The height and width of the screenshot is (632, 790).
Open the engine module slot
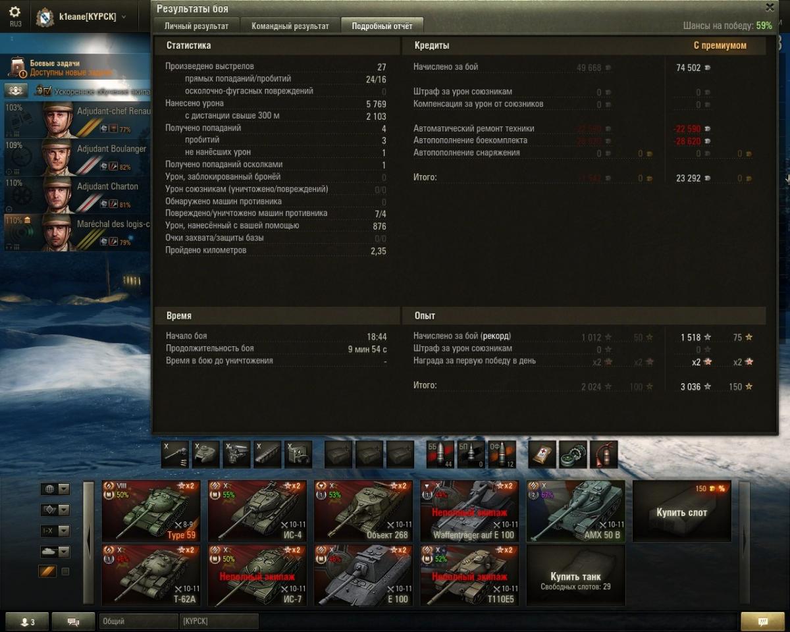click(x=236, y=454)
